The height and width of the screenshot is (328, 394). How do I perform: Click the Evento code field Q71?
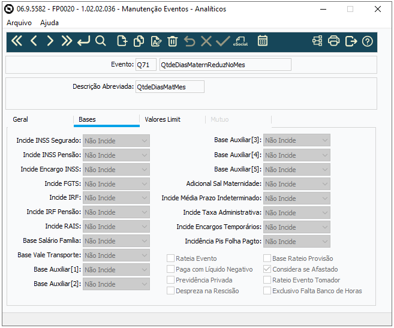[146, 65]
